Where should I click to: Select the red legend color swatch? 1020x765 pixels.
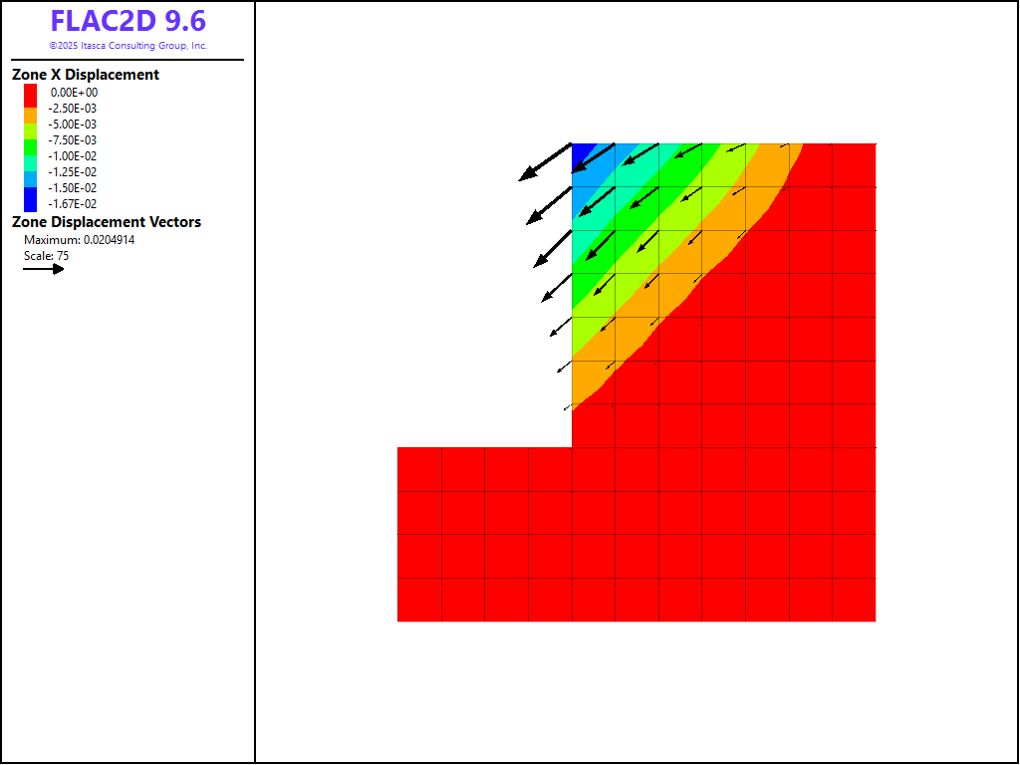pos(30,92)
